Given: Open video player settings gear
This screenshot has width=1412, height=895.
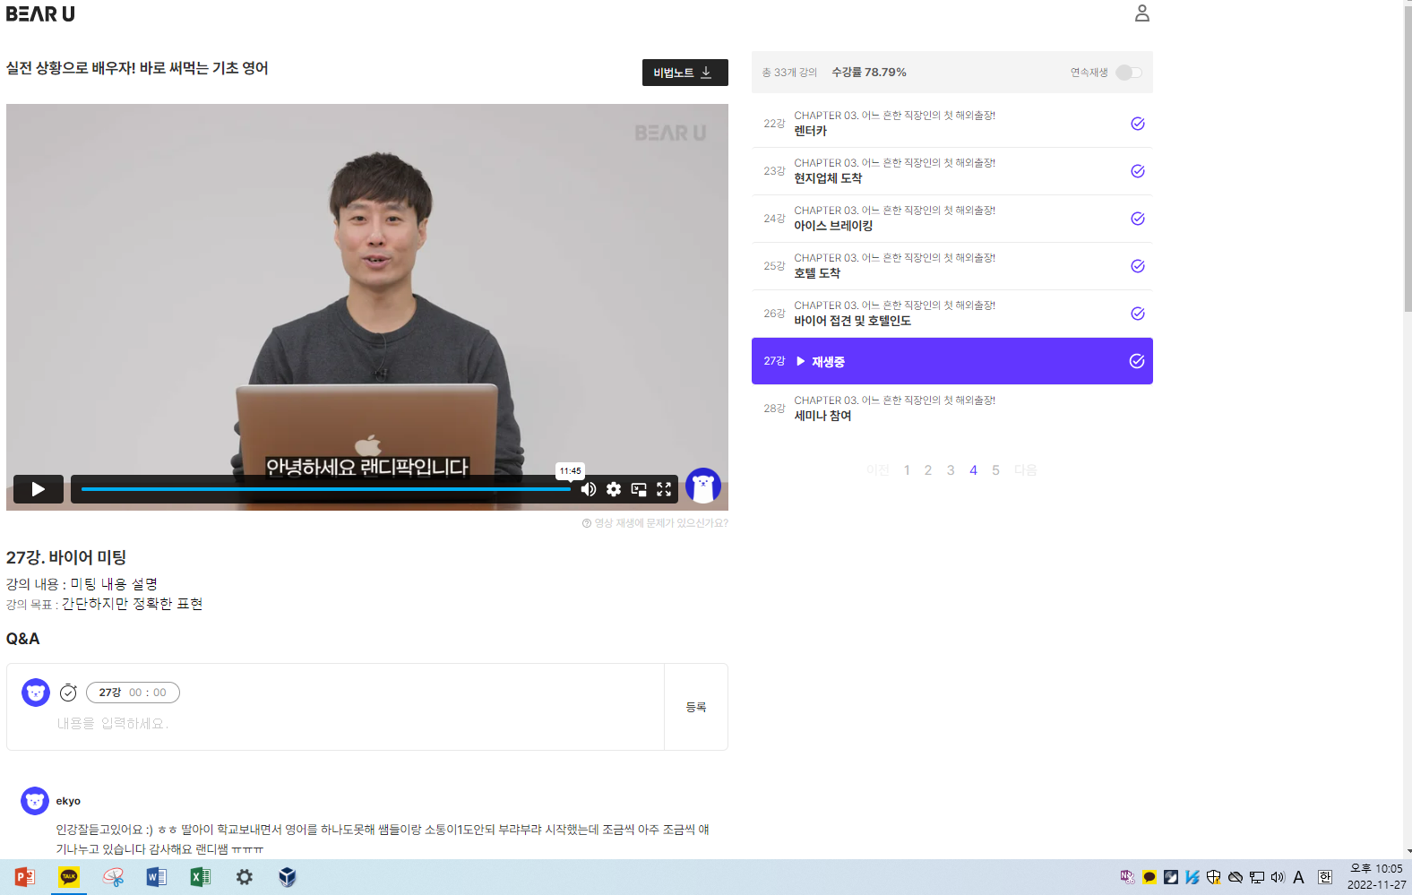Looking at the screenshot, I should 614,489.
